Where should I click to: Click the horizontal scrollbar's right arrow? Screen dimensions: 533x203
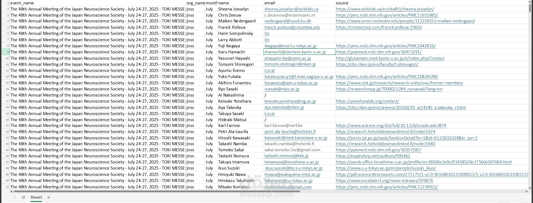click(527, 191)
